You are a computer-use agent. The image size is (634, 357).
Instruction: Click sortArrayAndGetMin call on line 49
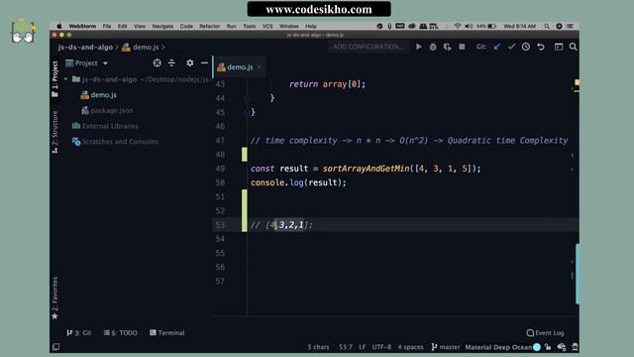(x=366, y=169)
